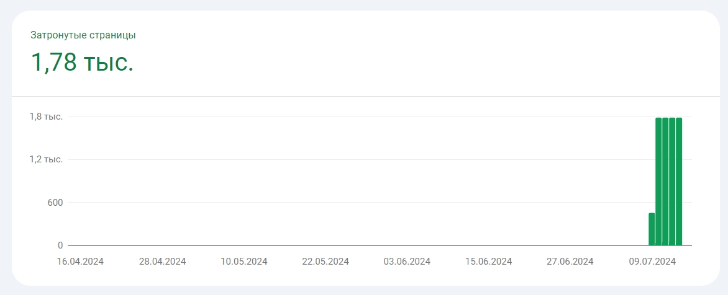Viewport: 728px width, 295px height.
Task: Click the 0 axis label
Action: (60, 245)
